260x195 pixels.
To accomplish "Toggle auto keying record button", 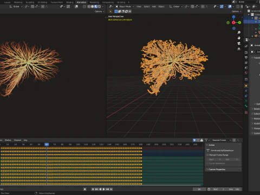I will point(85,189).
